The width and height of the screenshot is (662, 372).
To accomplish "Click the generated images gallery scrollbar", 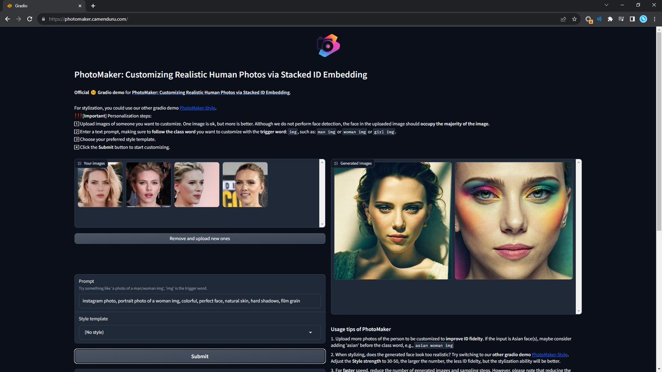I will [x=579, y=237].
